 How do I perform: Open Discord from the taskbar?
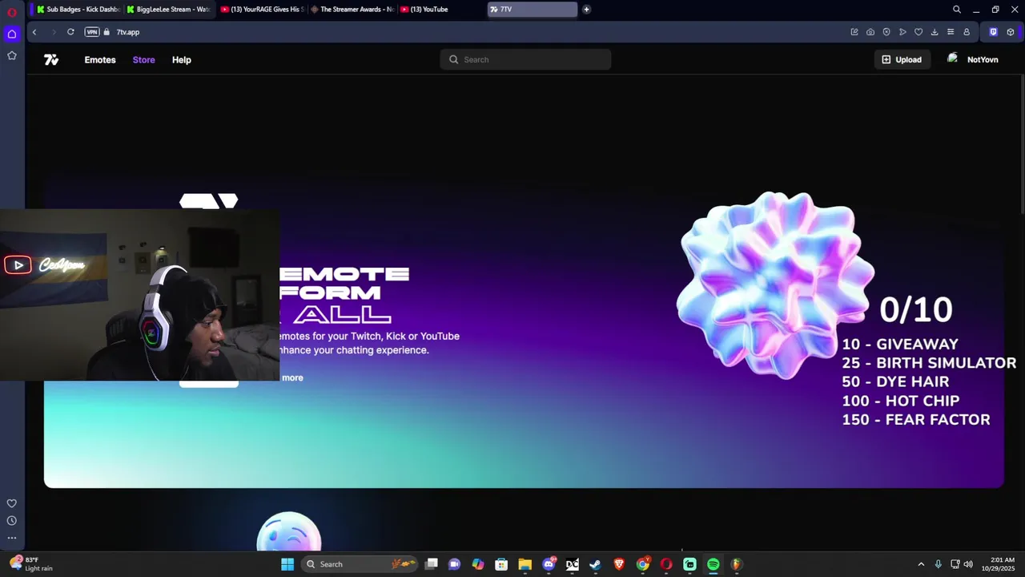[549, 564]
